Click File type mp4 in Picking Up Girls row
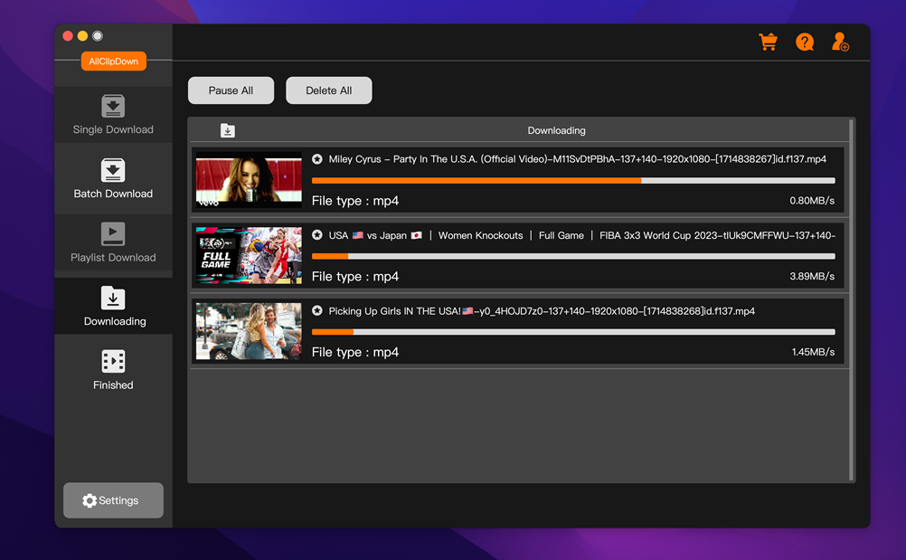Viewport: 906px width, 560px height. tap(355, 352)
